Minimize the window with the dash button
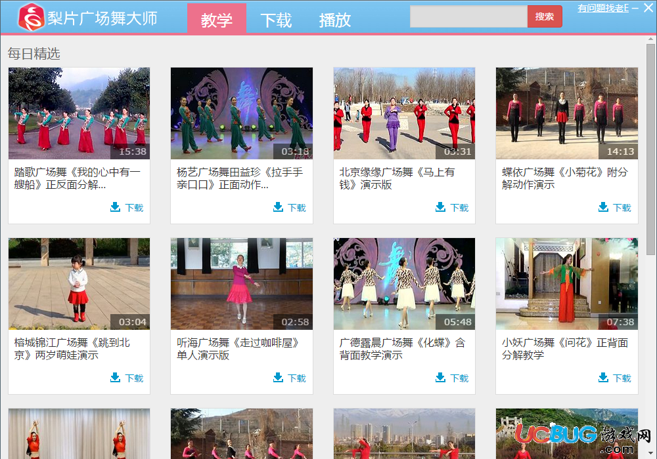Screen dimensions: 657x459 tap(635, 9)
